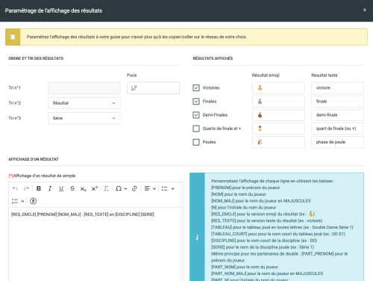Click the 'RÉSULTATS AFFICHÉS' heading

click(213, 58)
